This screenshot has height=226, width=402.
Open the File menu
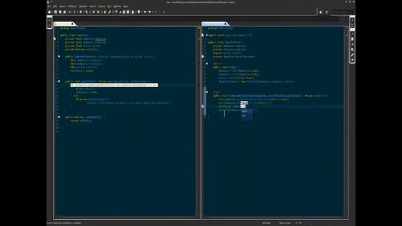pyautogui.click(x=49, y=6)
